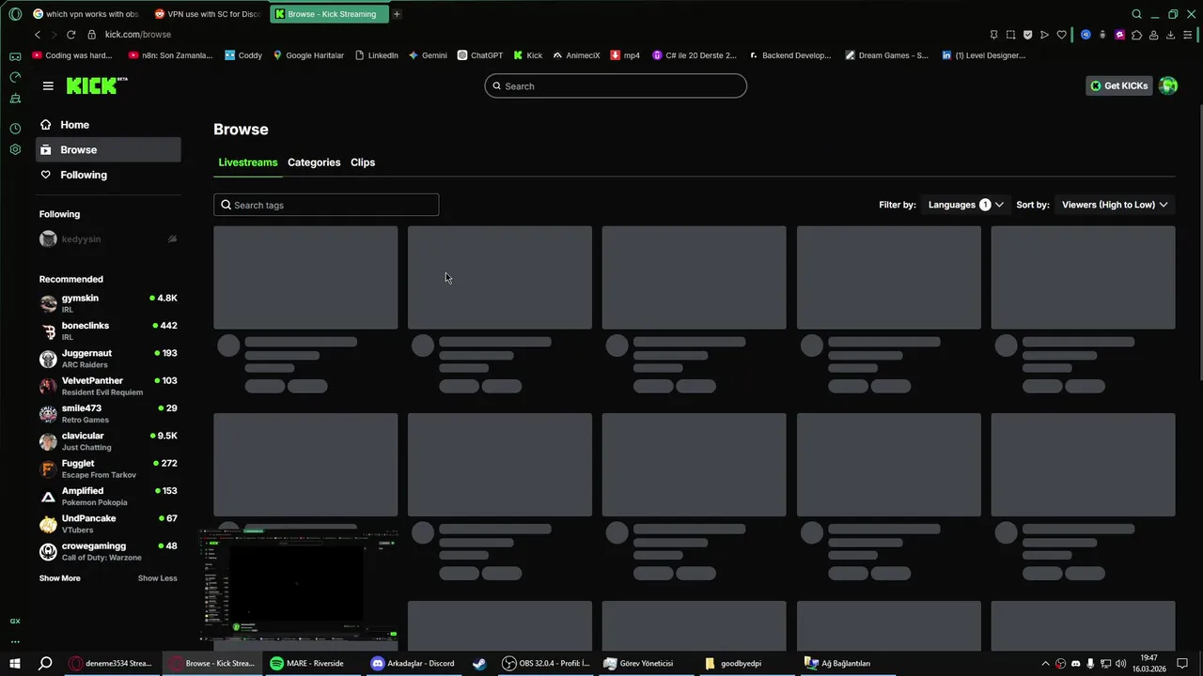The image size is (1203, 676).
Task: Open OBS 32.0.4 in the taskbar
Action: pos(546,663)
